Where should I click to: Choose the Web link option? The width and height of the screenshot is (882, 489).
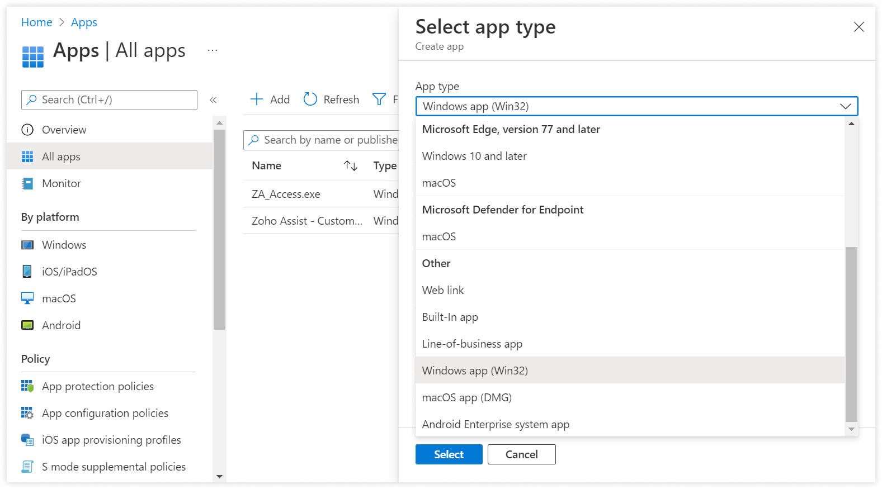click(630, 290)
